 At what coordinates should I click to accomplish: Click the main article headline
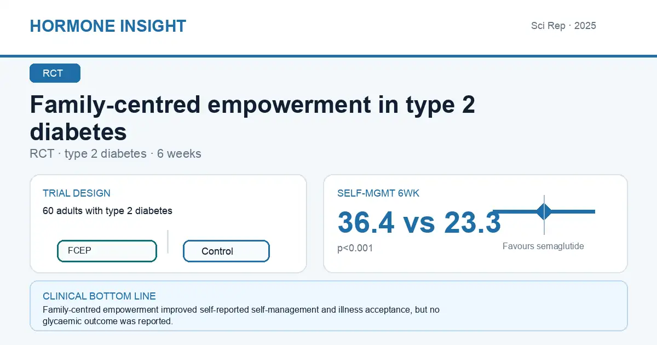tap(252, 118)
